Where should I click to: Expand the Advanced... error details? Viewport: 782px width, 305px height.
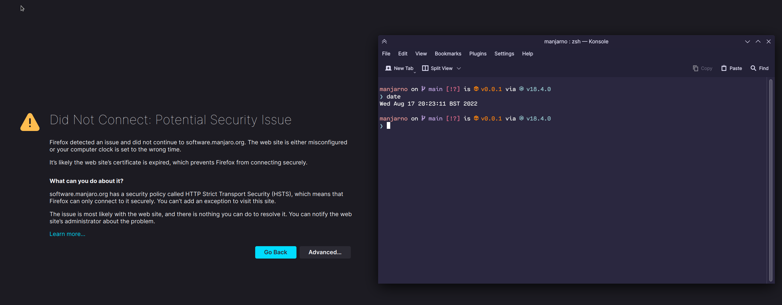click(325, 252)
